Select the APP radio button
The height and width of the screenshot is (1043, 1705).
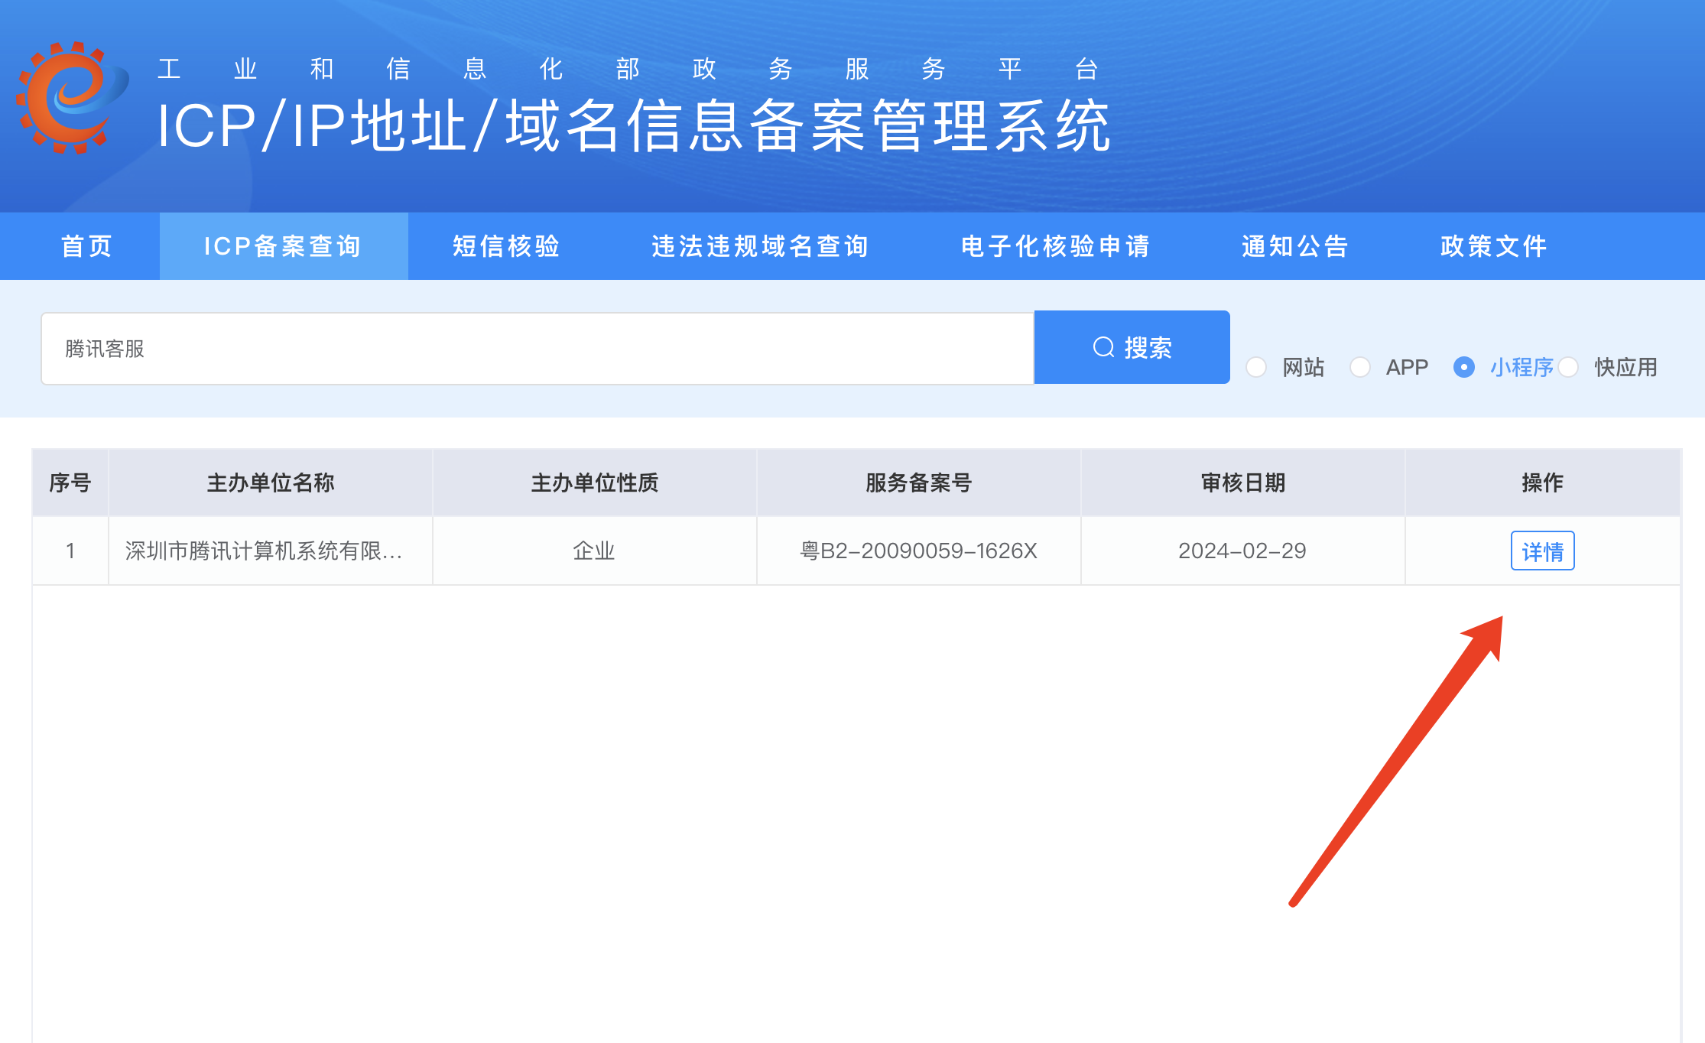coord(1360,367)
